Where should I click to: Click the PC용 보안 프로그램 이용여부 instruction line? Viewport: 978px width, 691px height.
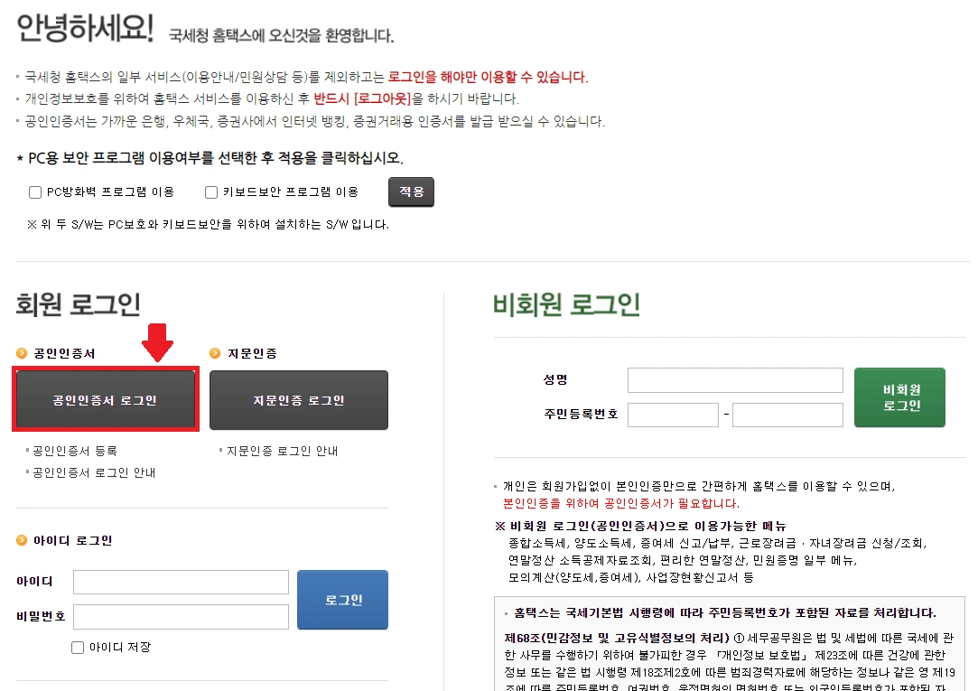coord(210,158)
